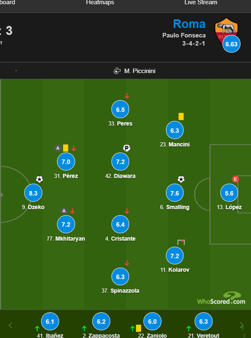This screenshot has height=338, width=251.
Task: Click the referee whistle icon
Action: [117, 71]
